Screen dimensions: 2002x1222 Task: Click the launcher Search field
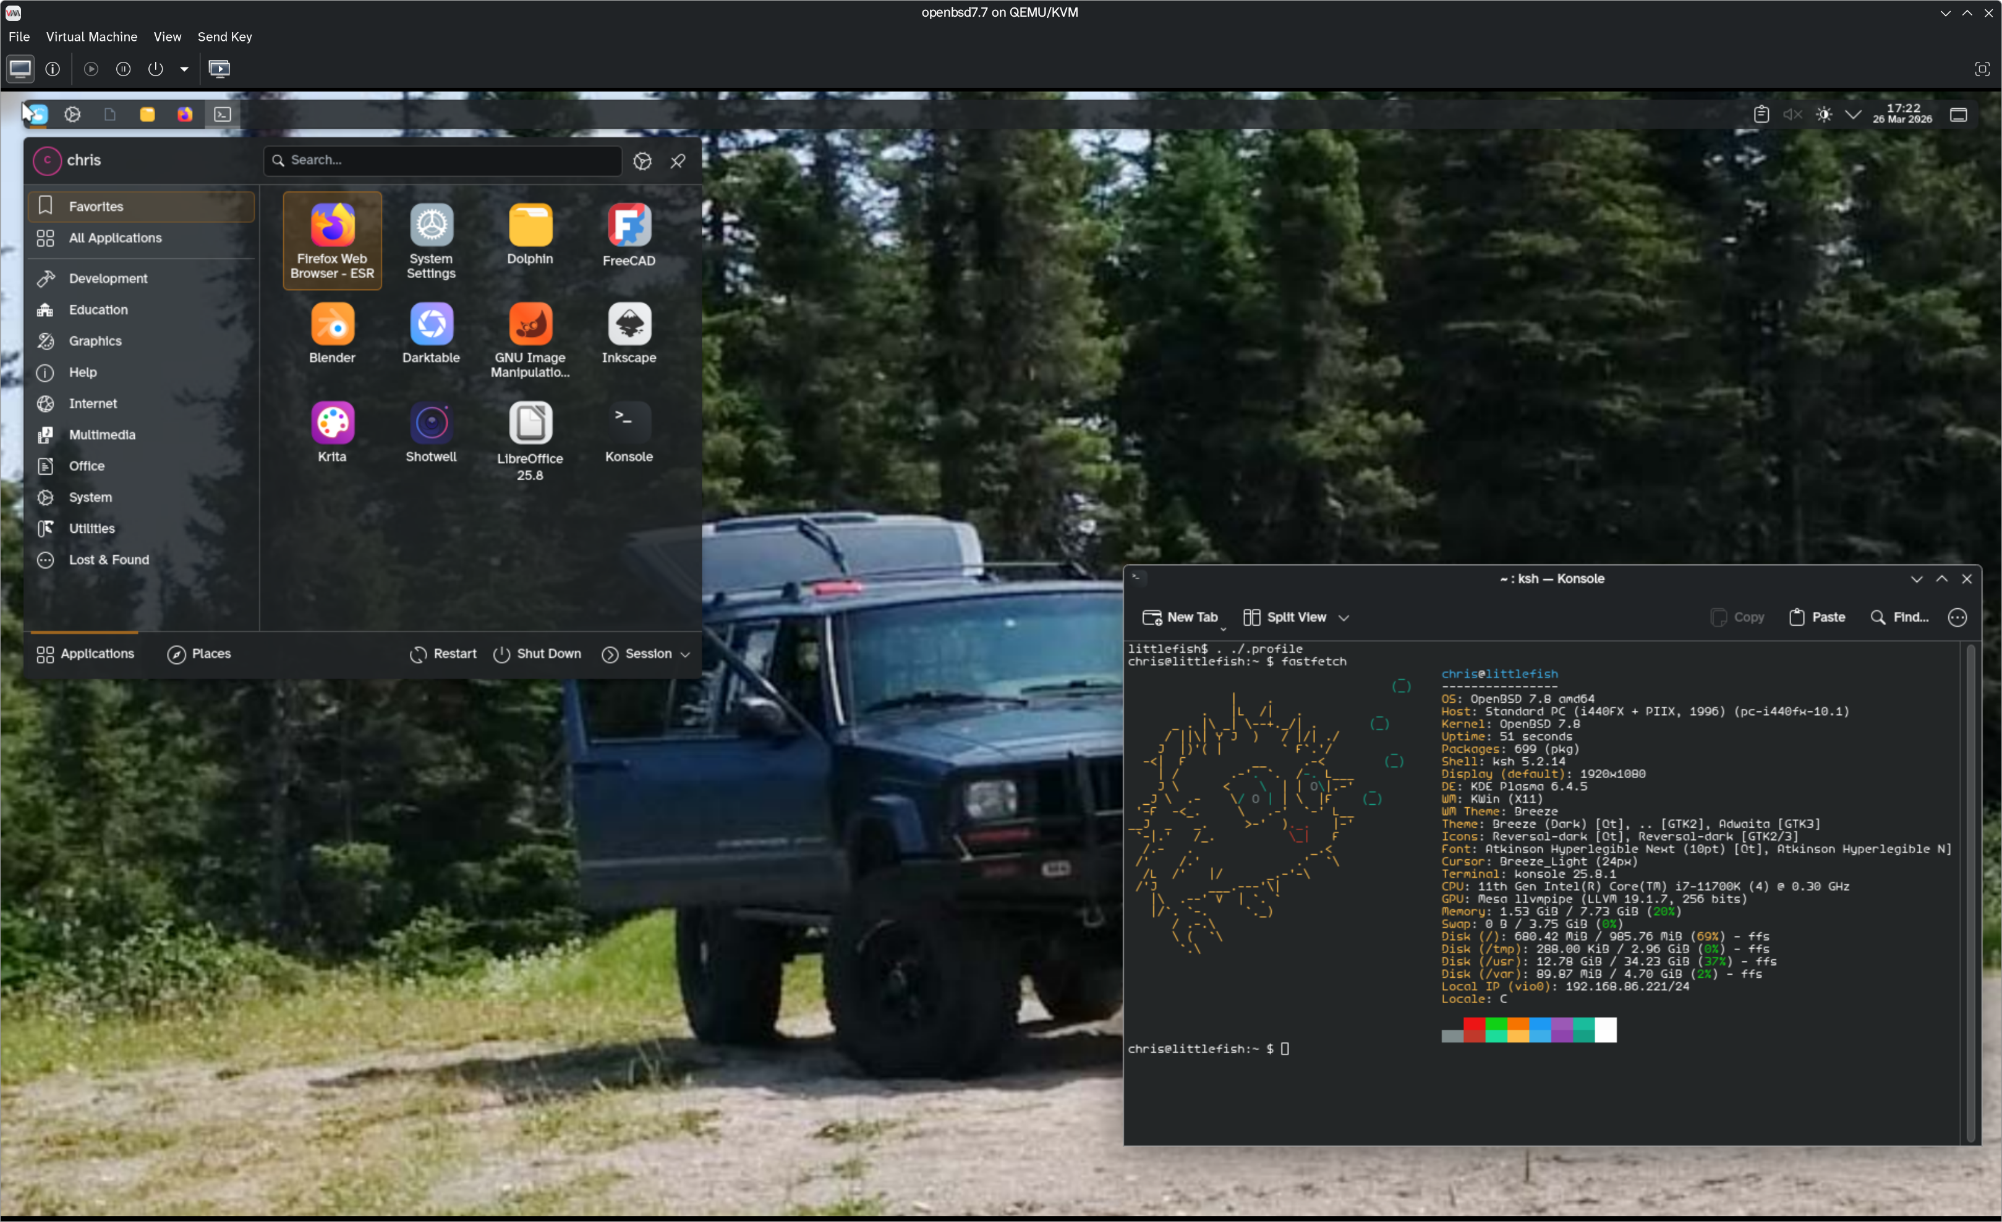coord(443,161)
